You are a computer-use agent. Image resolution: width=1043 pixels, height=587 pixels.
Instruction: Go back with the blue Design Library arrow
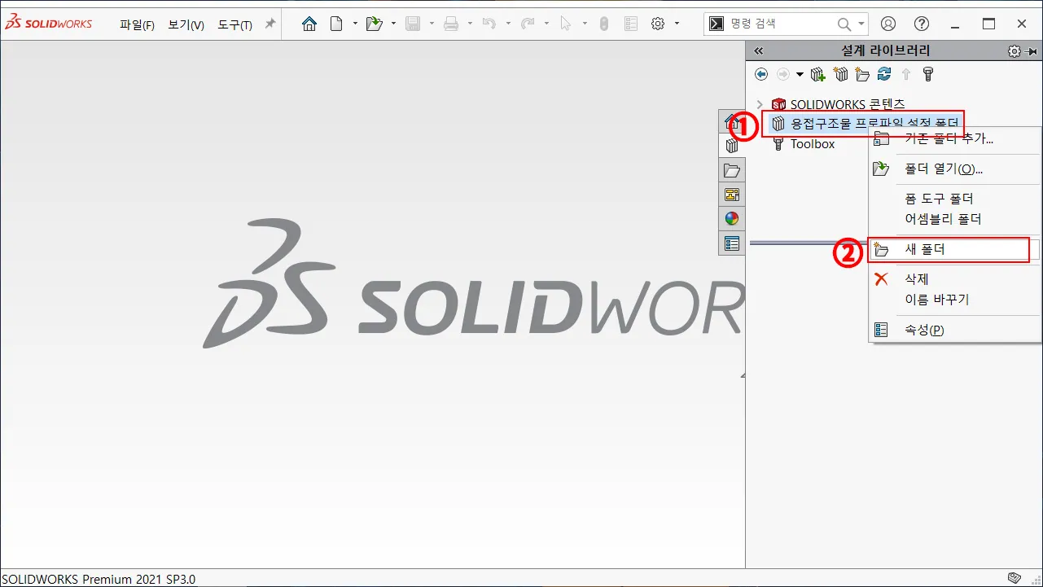761,74
